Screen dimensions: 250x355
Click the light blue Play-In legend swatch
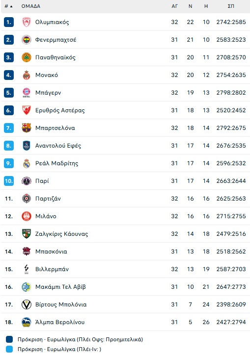point(9,349)
